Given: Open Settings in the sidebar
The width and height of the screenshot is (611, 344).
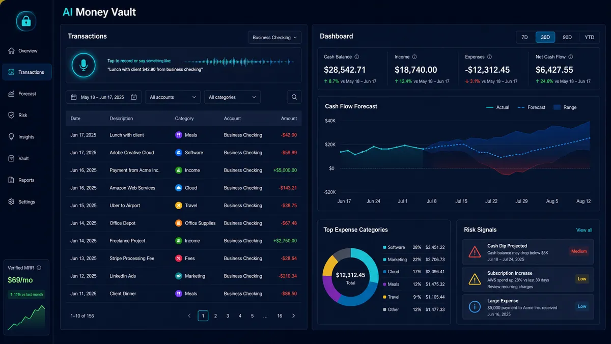Looking at the screenshot, I should tap(26, 202).
